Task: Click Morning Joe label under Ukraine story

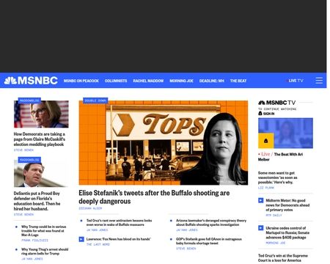Action: [x=276, y=243]
